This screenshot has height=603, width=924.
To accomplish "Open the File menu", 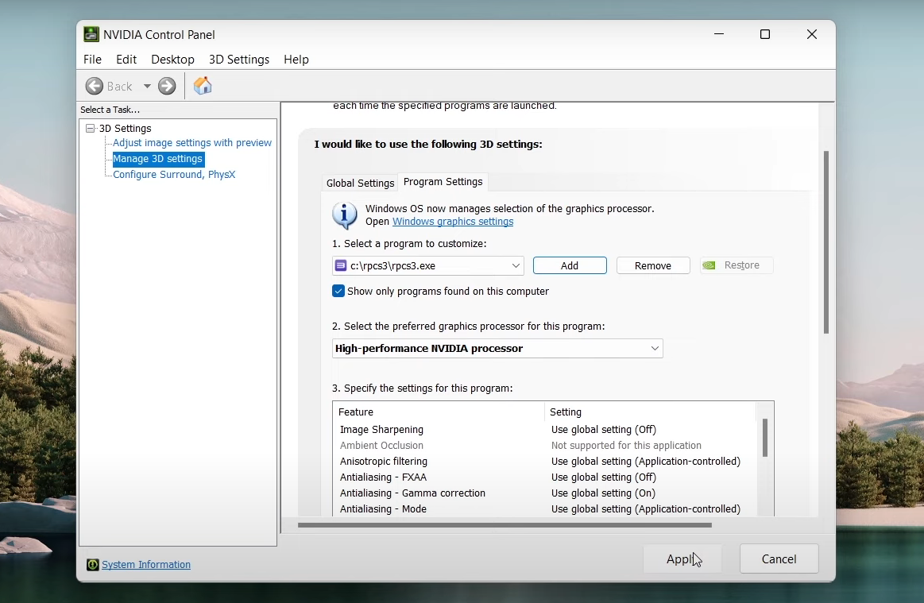I will click(x=92, y=60).
